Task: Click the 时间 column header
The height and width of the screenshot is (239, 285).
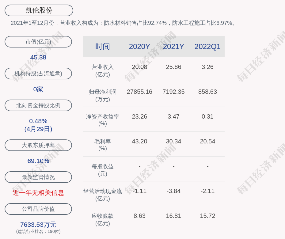Action: coord(103,47)
